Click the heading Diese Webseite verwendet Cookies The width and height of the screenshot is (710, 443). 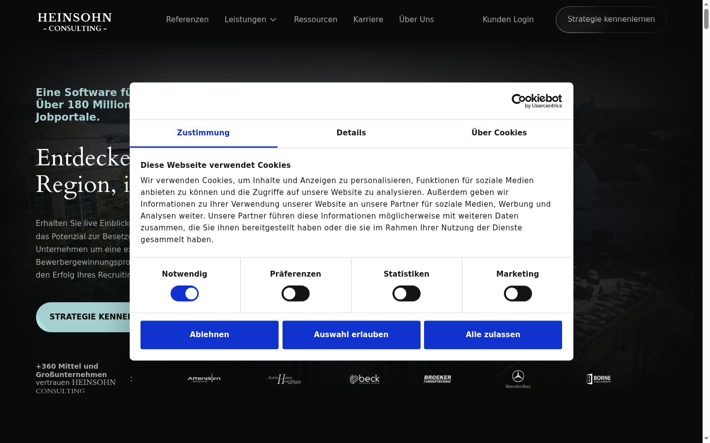point(215,165)
